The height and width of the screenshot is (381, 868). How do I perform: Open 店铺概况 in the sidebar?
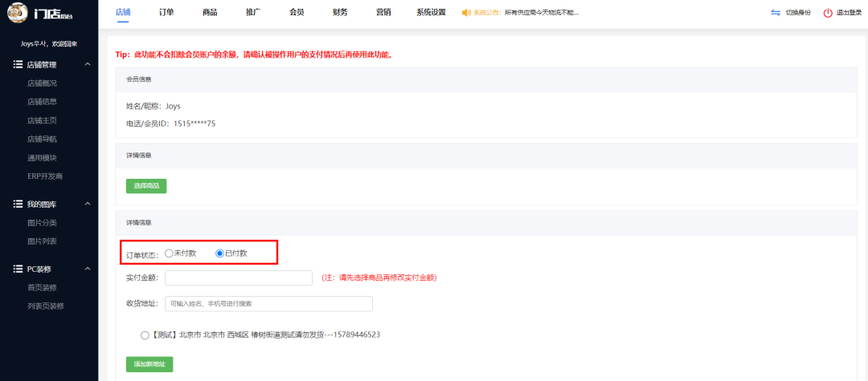click(x=42, y=83)
